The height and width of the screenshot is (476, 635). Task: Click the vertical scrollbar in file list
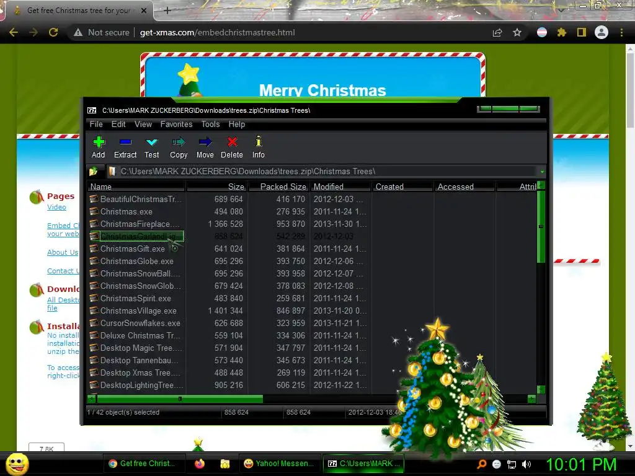(541, 227)
